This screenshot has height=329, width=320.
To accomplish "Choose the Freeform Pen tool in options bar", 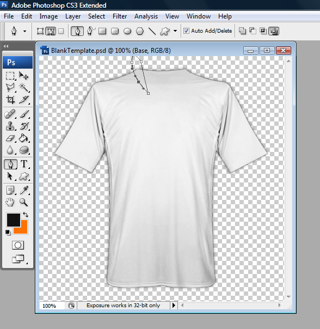I will coord(91,31).
